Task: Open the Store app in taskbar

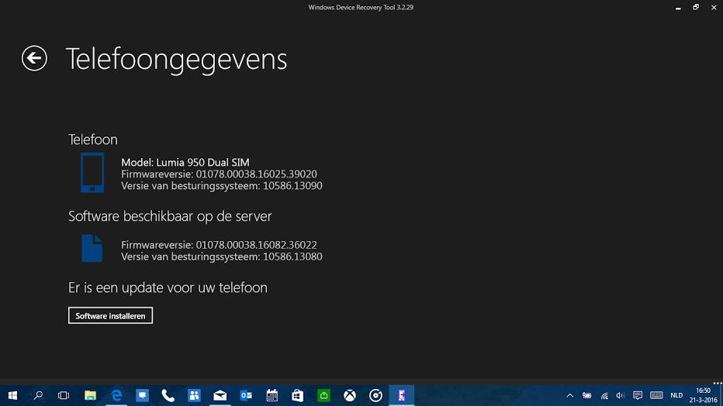Action: [x=298, y=395]
